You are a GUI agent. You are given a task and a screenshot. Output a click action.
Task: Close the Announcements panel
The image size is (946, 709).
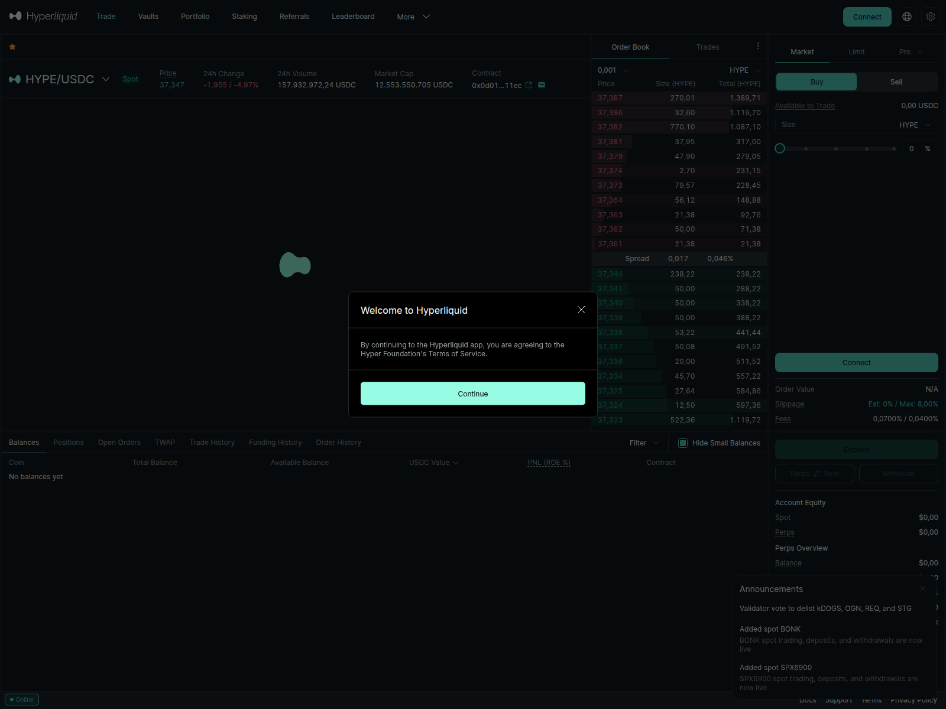[x=923, y=588]
